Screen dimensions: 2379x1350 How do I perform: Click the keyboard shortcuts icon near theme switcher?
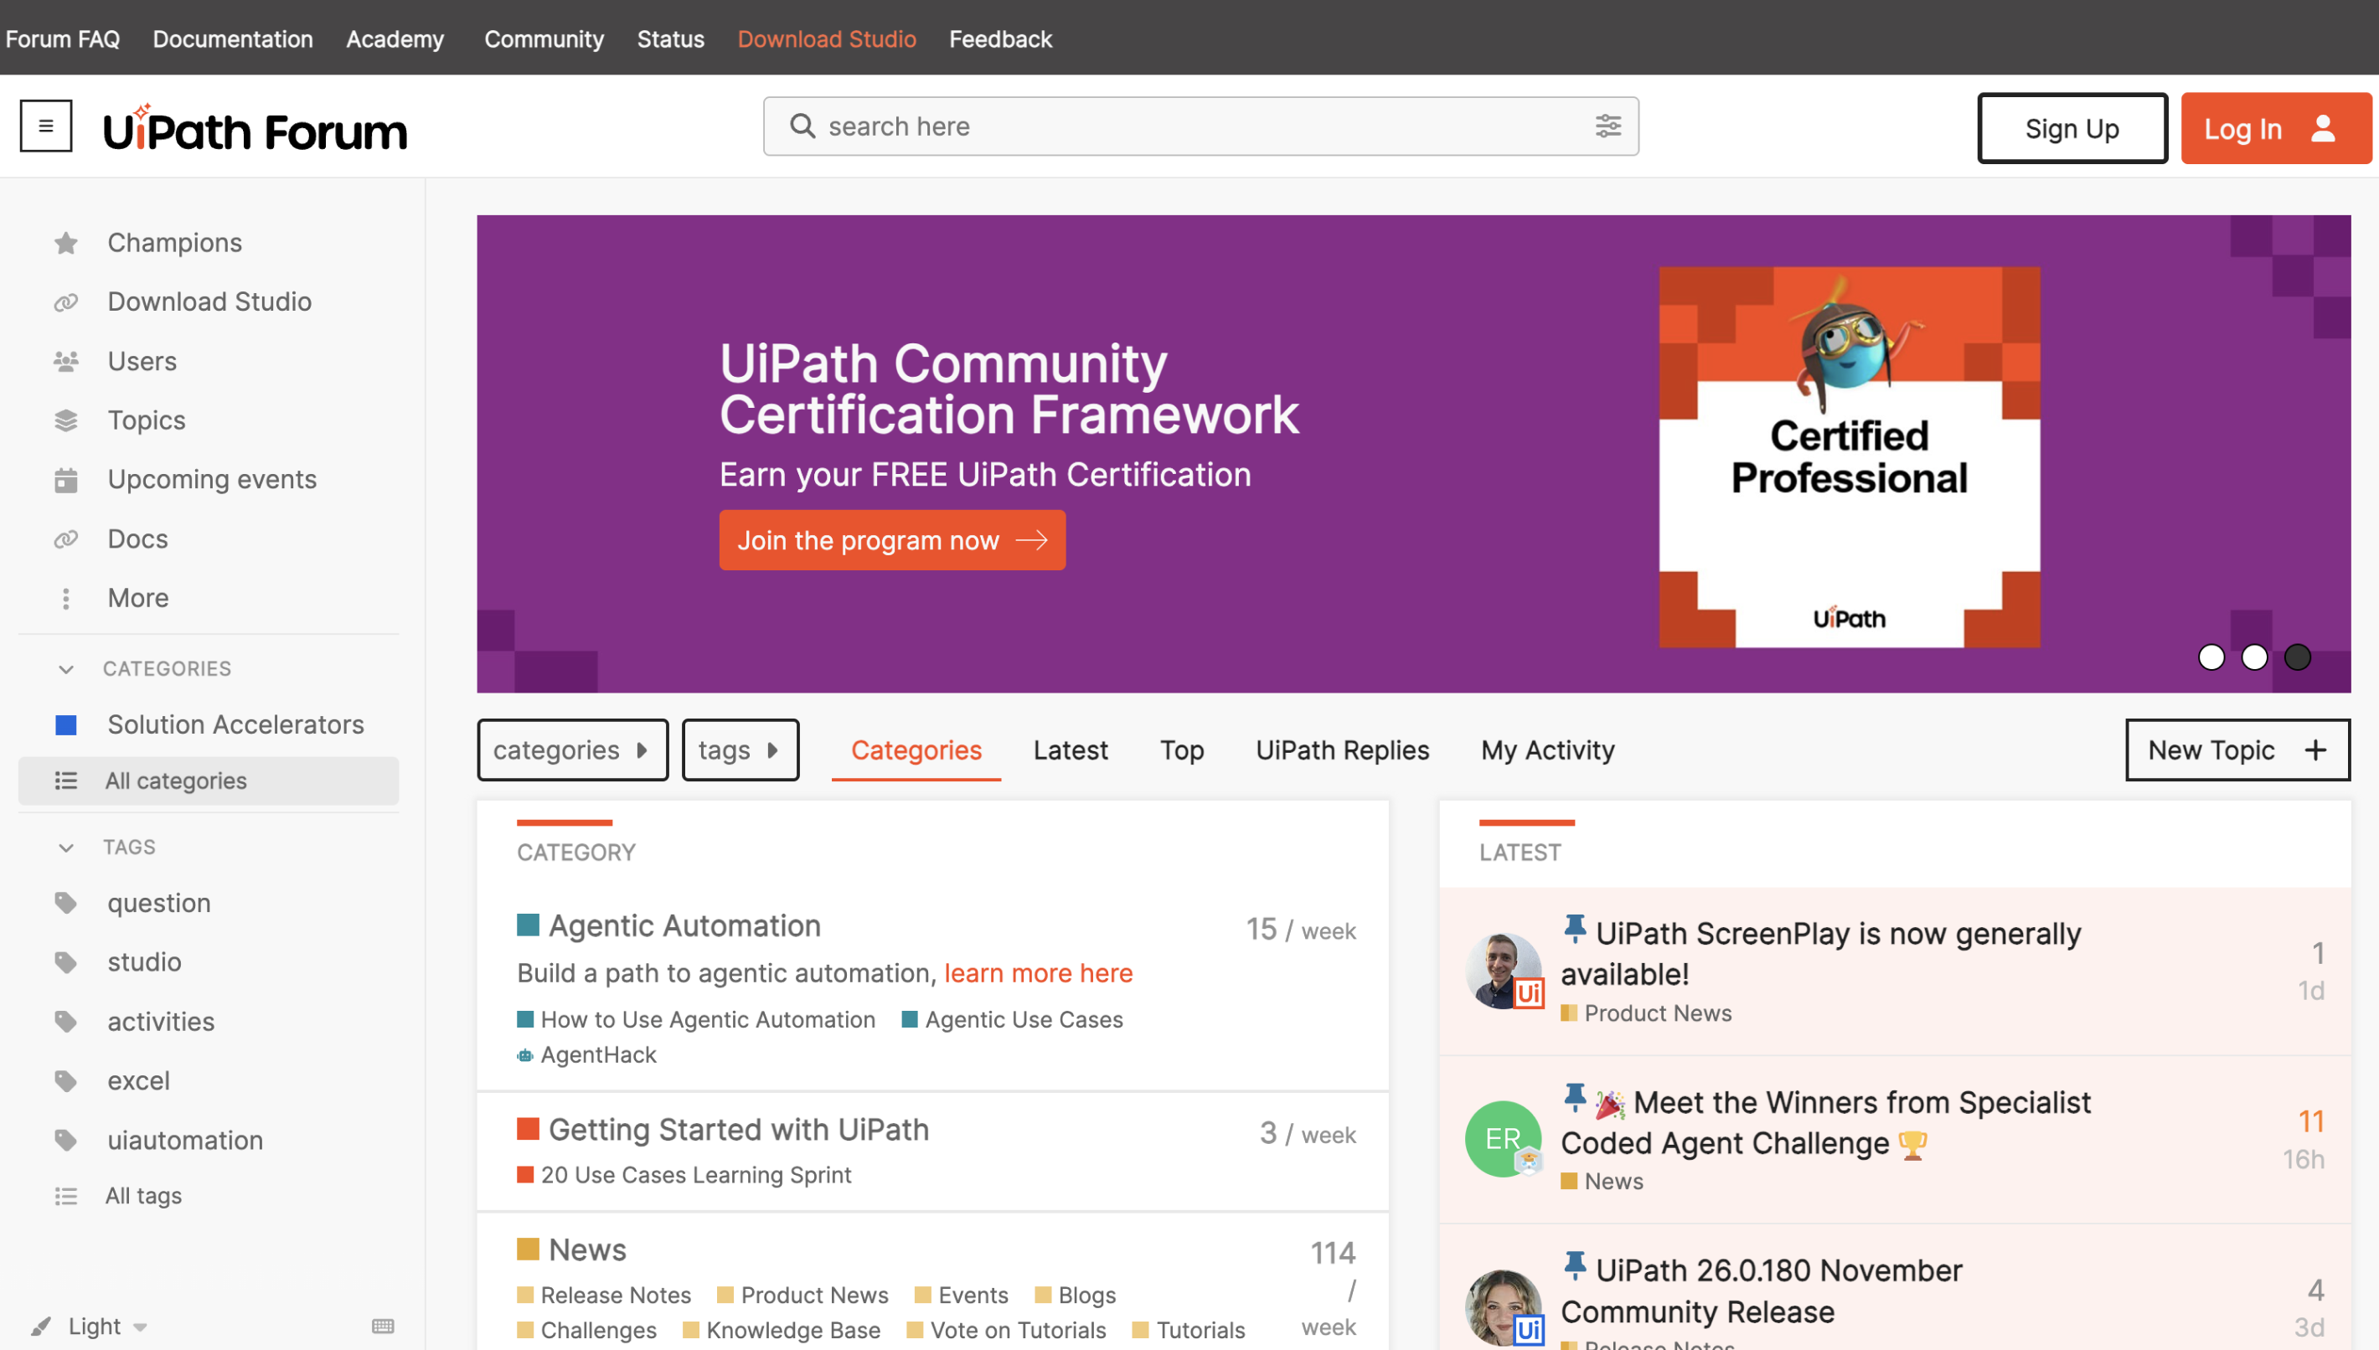[382, 1326]
